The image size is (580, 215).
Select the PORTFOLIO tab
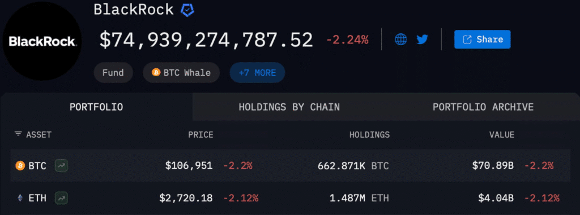[x=96, y=107]
